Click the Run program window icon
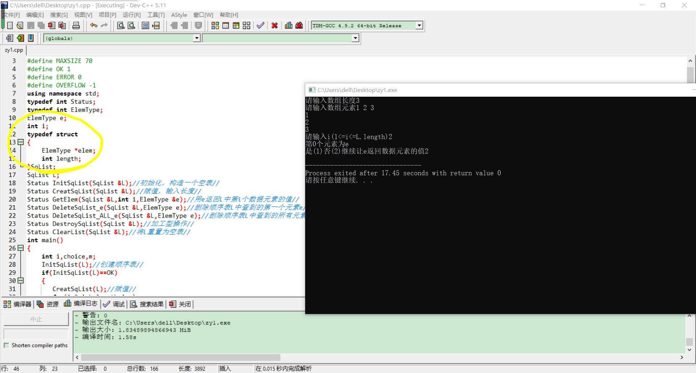Image resolution: width=696 pixels, height=373 pixels. pos(225,25)
